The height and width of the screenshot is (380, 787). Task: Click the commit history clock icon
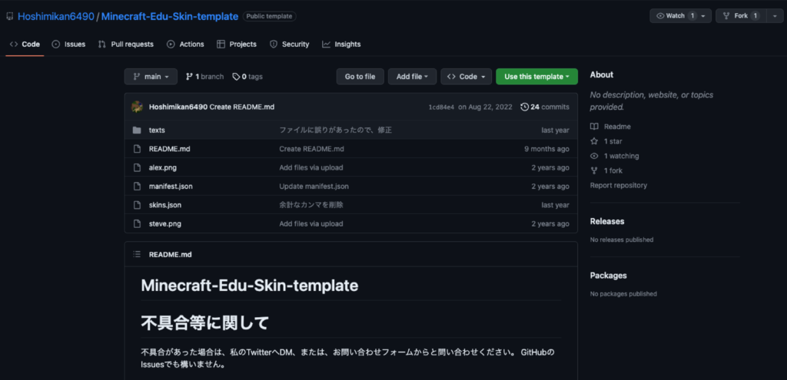524,107
